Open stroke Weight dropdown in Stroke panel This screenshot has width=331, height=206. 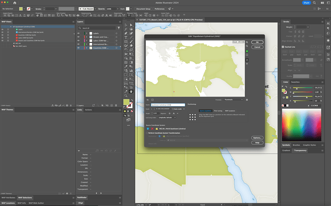point(308,27)
